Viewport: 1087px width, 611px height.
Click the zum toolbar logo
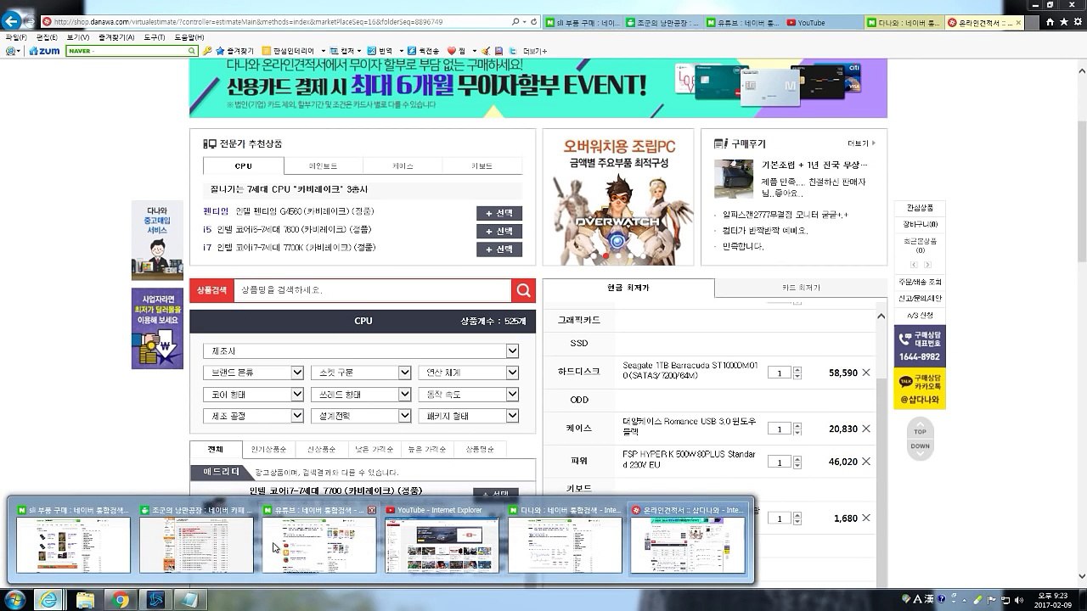tap(44, 51)
